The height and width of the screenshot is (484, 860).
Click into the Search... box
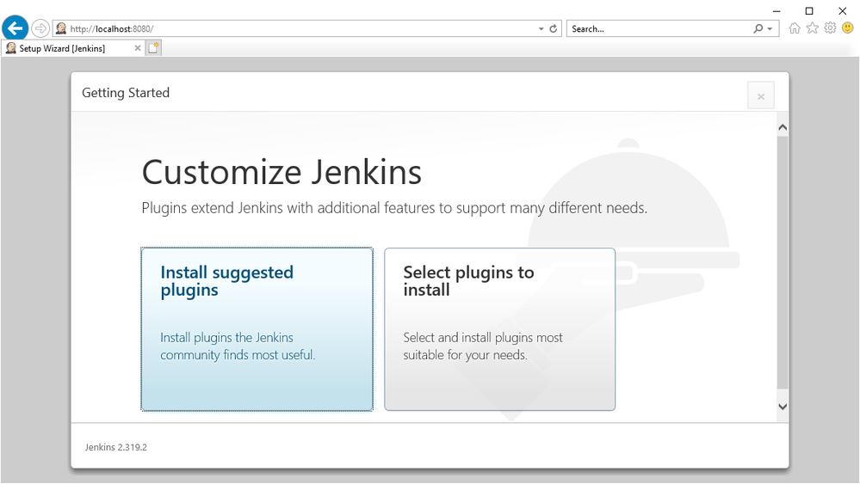(x=659, y=28)
